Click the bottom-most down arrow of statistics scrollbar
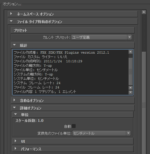Viewport: 150px width, 154px height. (131, 92)
